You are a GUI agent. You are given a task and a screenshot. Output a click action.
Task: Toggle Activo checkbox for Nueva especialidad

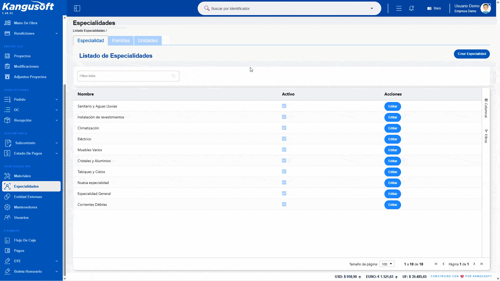284,183
